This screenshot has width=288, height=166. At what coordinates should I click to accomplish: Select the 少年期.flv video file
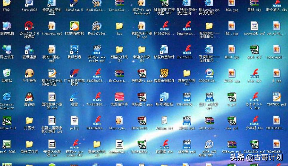coord(254,121)
